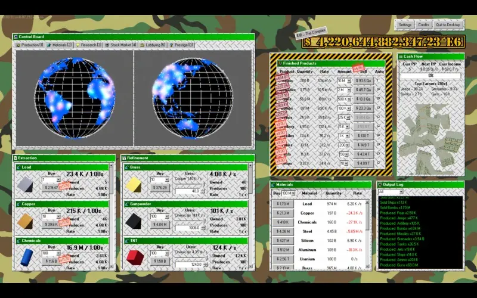Image resolution: width=477 pixels, height=298 pixels.
Task: Click the Settings button
Action: (x=405, y=25)
